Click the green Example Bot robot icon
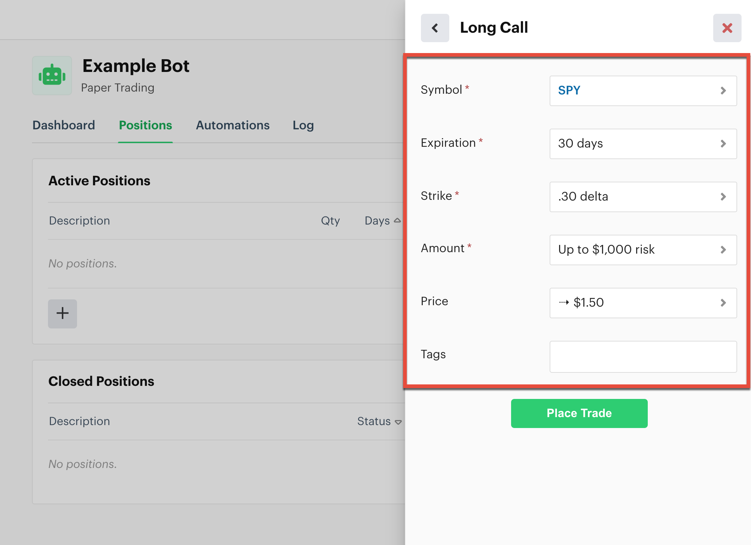751x545 pixels. 52,76
